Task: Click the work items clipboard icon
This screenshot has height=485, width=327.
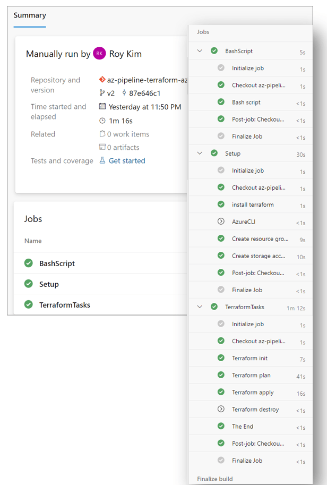Action: pyautogui.click(x=102, y=134)
